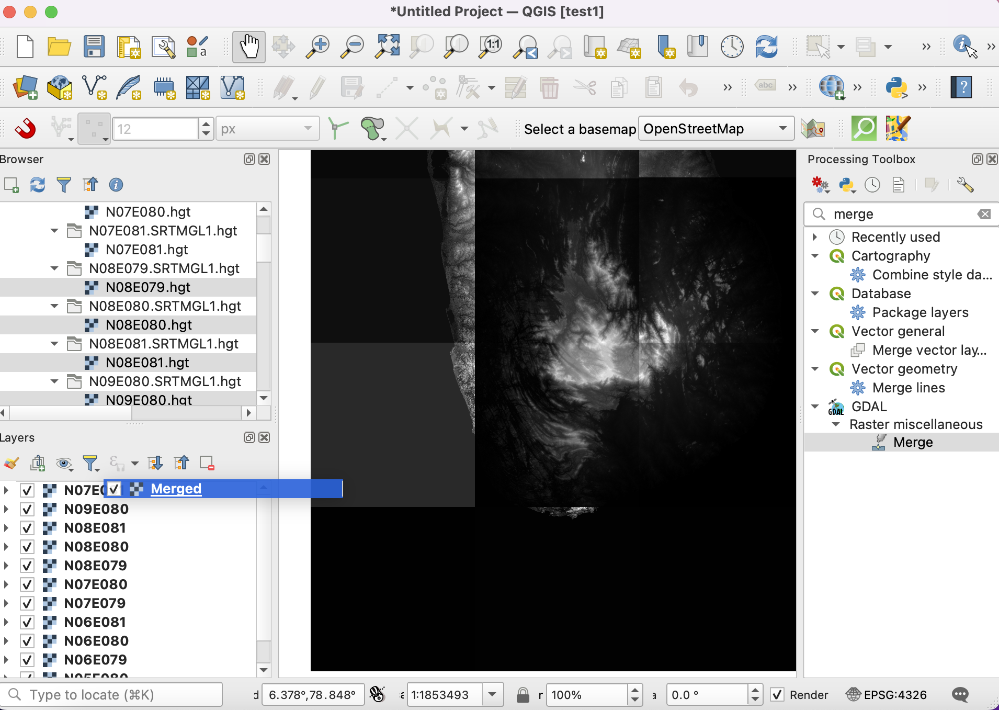Click the EPSG:4326 CRS button
Viewport: 999px width, 710px height.
(x=887, y=695)
